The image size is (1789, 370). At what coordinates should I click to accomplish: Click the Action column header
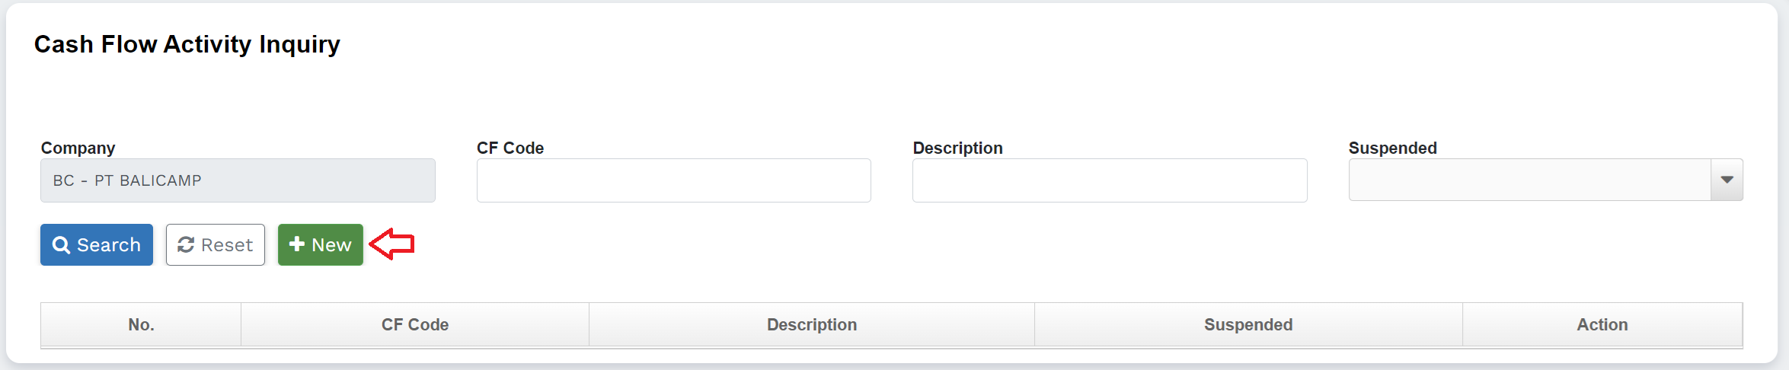pyautogui.click(x=1602, y=325)
